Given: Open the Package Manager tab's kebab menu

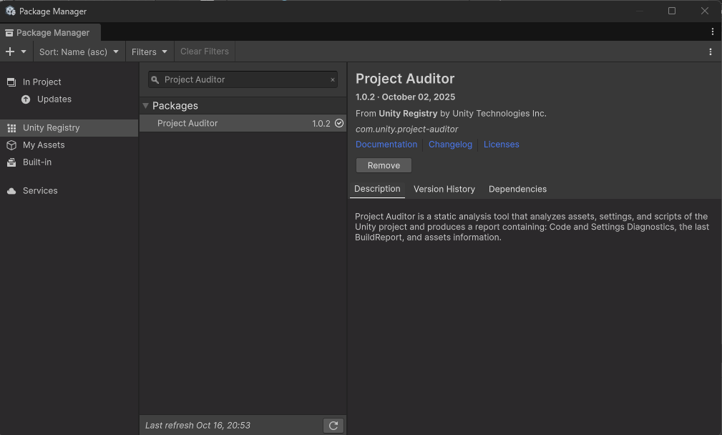Looking at the screenshot, I should coord(712,31).
